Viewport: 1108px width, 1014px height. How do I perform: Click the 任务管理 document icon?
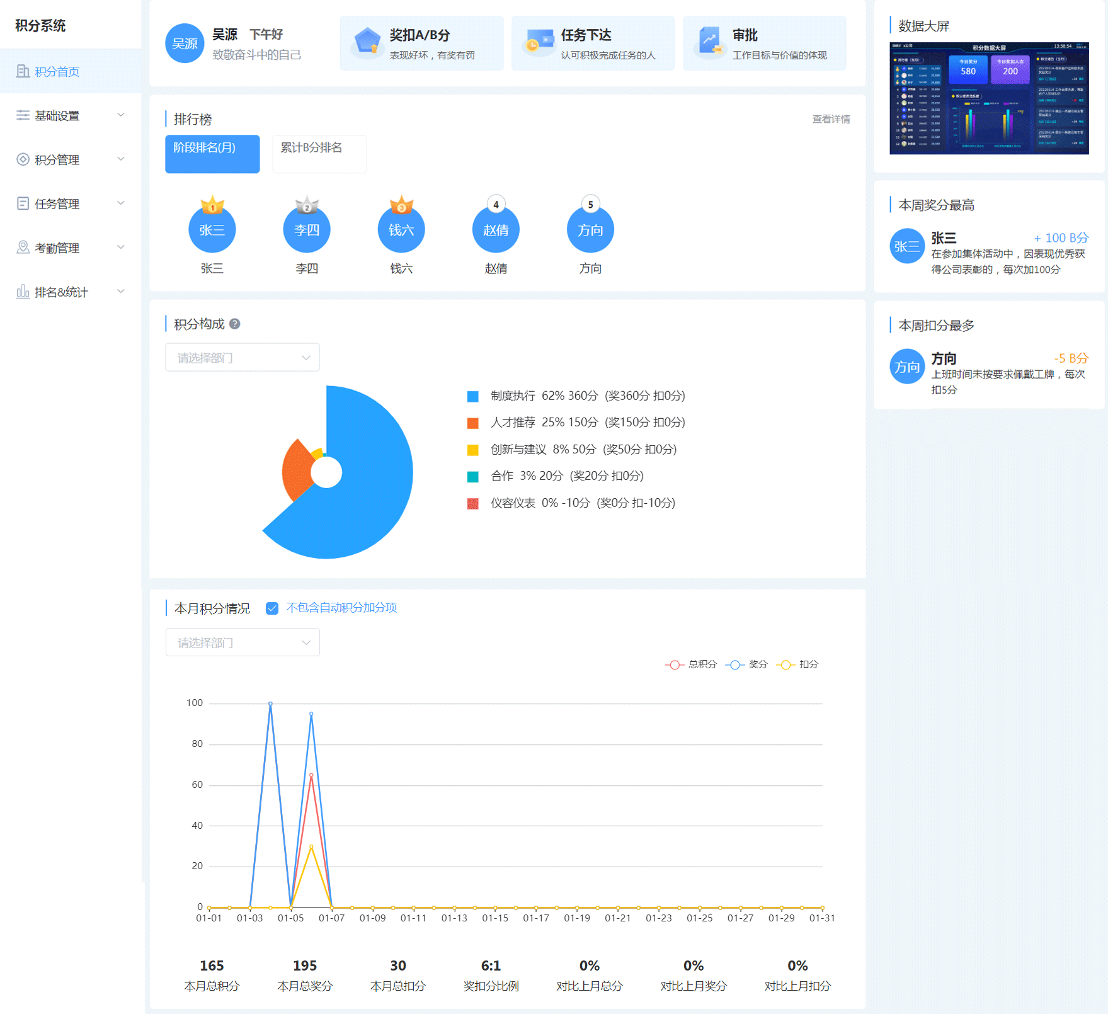tap(23, 203)
